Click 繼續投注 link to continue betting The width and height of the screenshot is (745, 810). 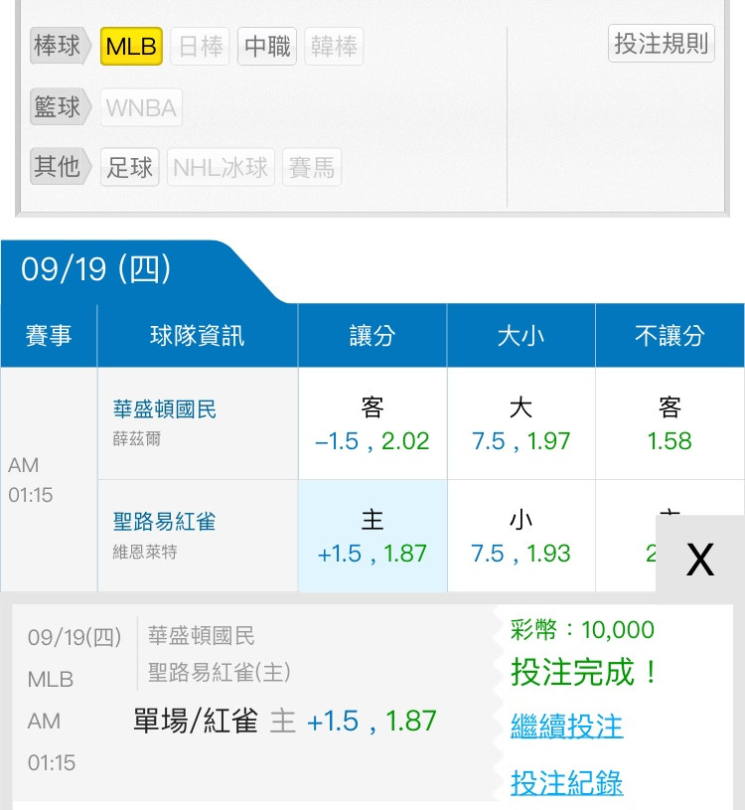pyautogui.click(x=567, y=726)
